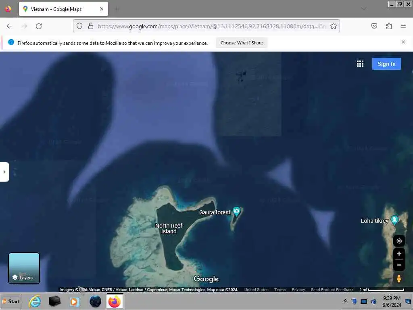Screen dimensions: 413x310
Task: Launch Internet Explorer from the taskbar
Action: coord(35,302)
